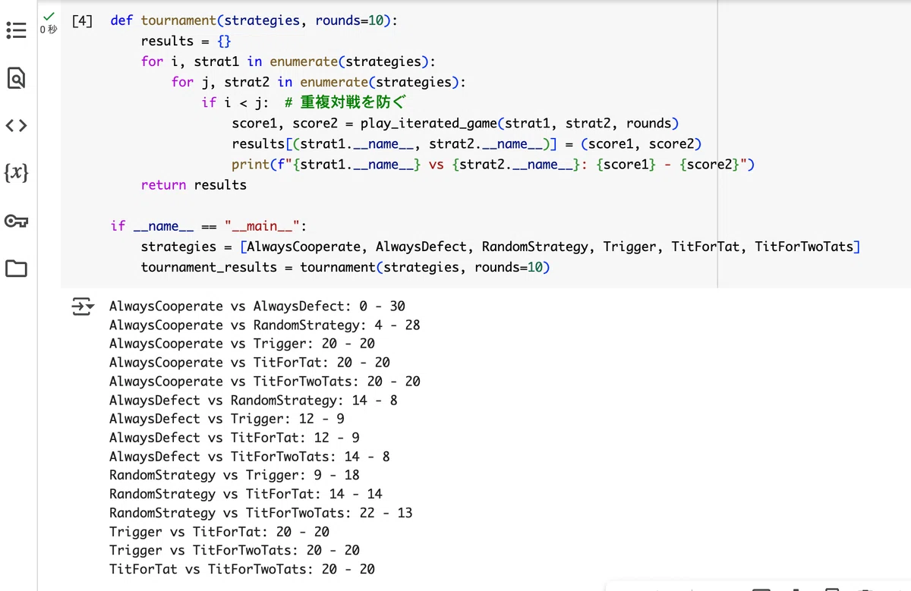Click output "AlwaysDefect vs RandomStrategy: 14 - 8"
The width and height of the screenshot is (911, 591).
[x=254, y=400]
